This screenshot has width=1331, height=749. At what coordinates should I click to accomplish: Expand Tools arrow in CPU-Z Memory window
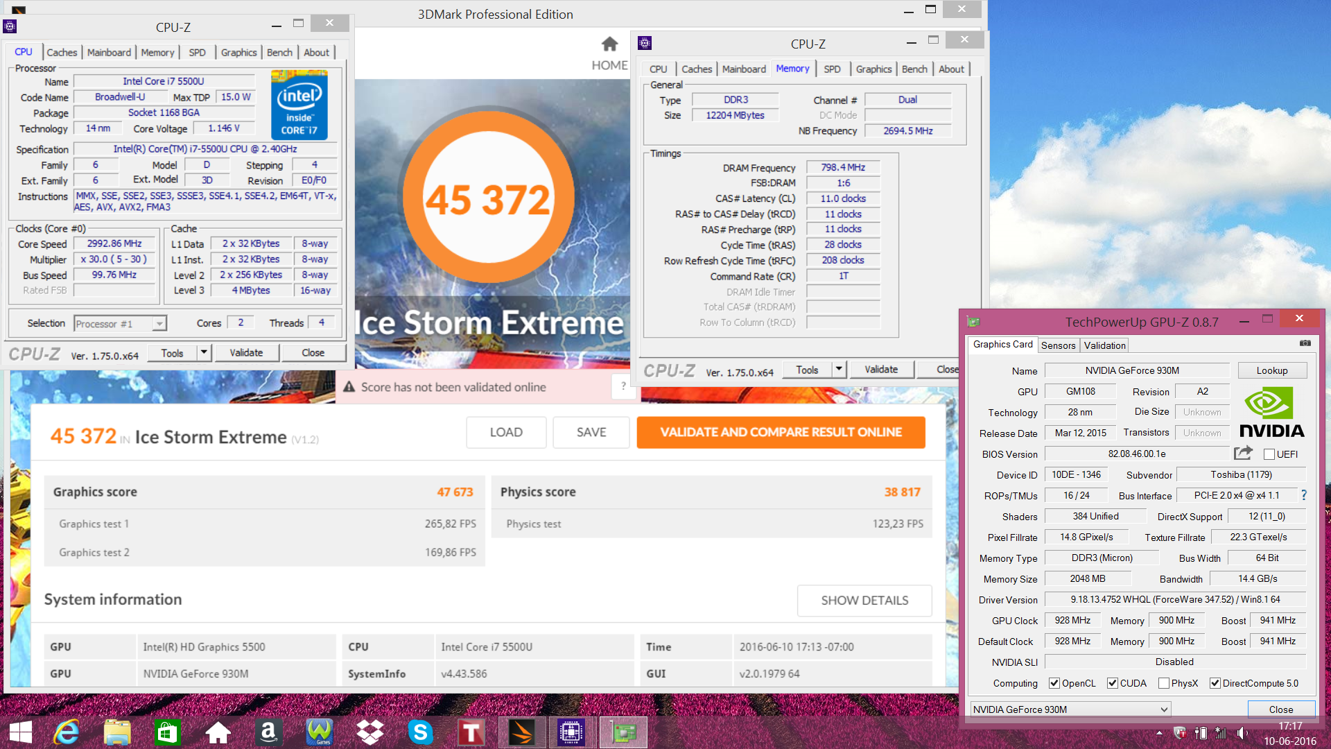point(839,369)
